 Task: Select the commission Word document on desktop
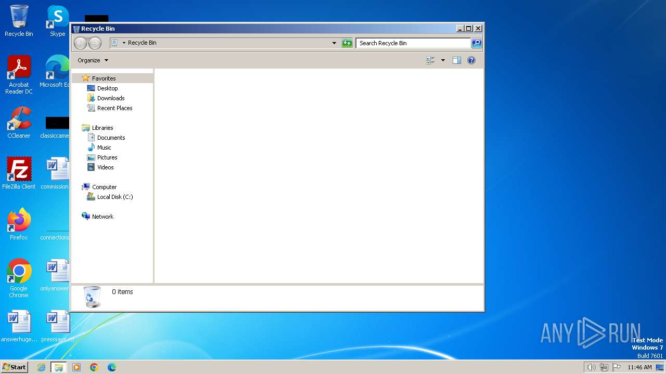55,173
